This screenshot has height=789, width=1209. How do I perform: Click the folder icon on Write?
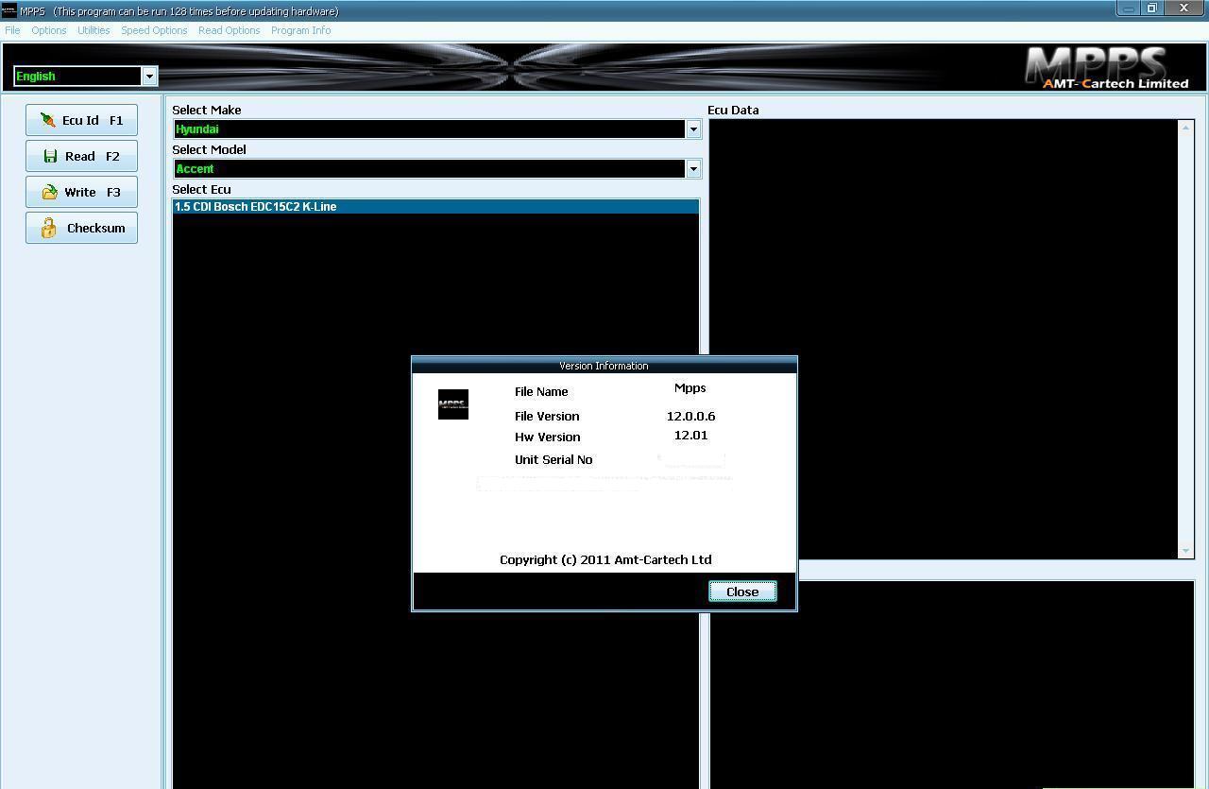(x=49, y=192)
